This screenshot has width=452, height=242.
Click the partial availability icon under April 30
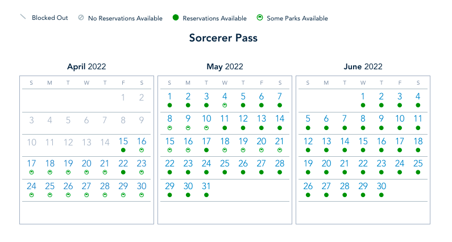point(142,195)
